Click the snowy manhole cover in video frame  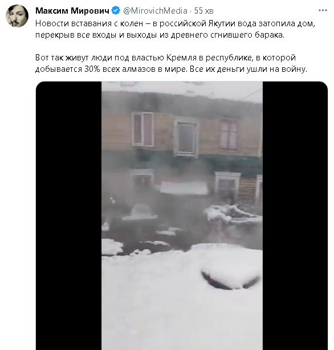(231, 277)
